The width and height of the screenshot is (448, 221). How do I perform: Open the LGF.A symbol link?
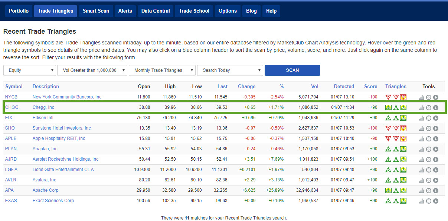point(12,170)
